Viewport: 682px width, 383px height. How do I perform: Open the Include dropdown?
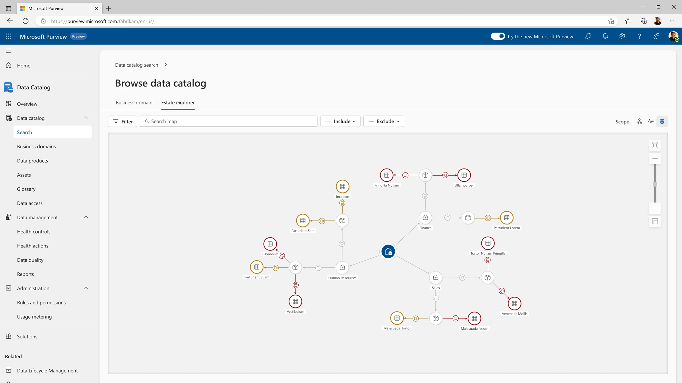340,121
